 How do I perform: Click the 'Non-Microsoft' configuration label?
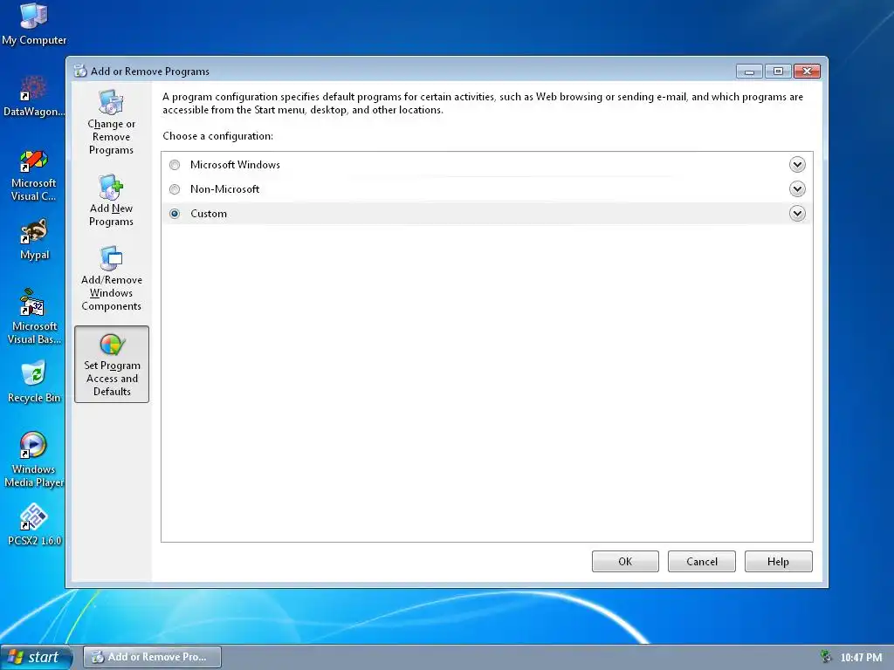tap(224, 189)
